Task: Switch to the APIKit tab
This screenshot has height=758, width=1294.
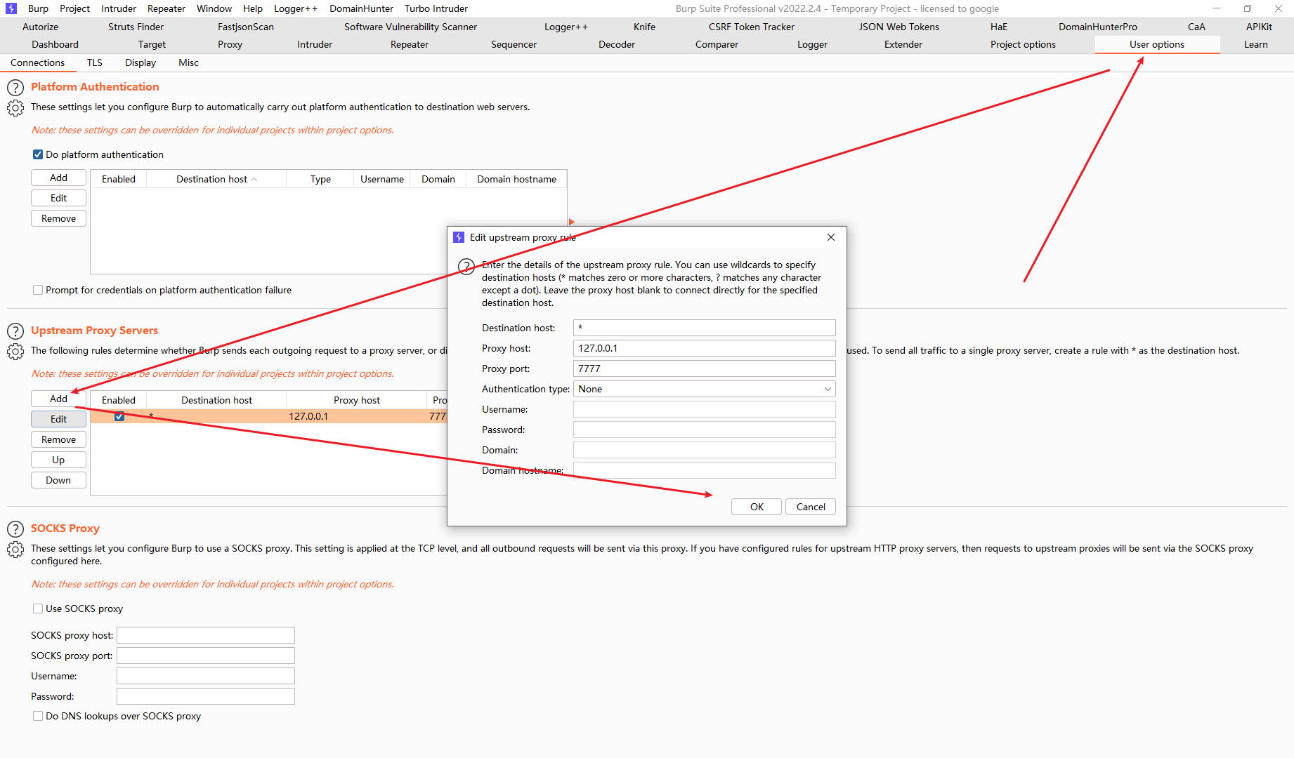Action: [x=1259, y=27]
